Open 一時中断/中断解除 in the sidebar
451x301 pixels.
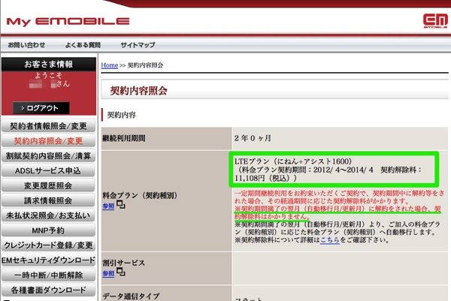[x=48, y=275]
